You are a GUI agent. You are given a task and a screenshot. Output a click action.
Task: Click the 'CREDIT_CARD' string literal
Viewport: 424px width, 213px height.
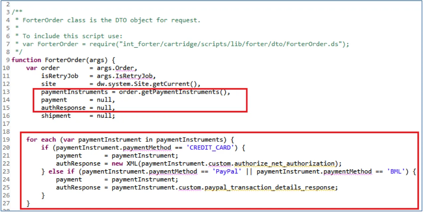point(210,148)
